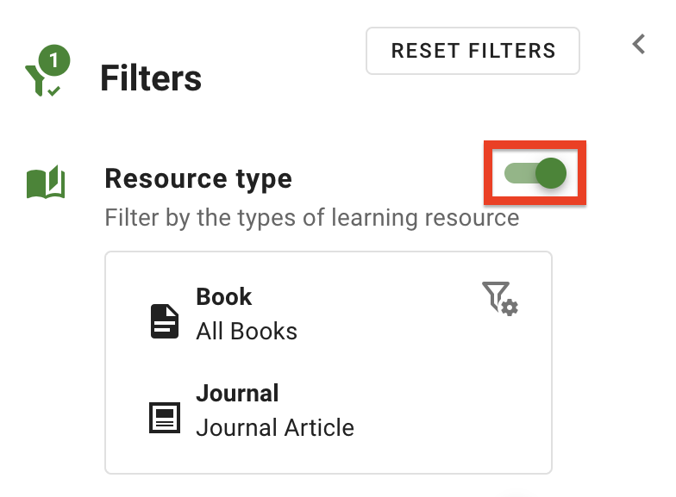Click the Resource type heading
The image size is (676, 497).
[x=198, y=179]
